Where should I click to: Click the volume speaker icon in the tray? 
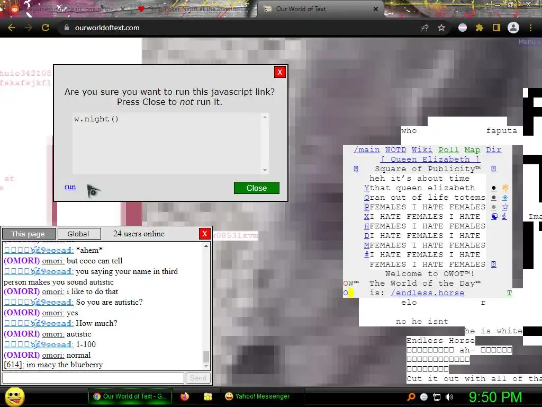pyautogui.click(x=449, y=397)
